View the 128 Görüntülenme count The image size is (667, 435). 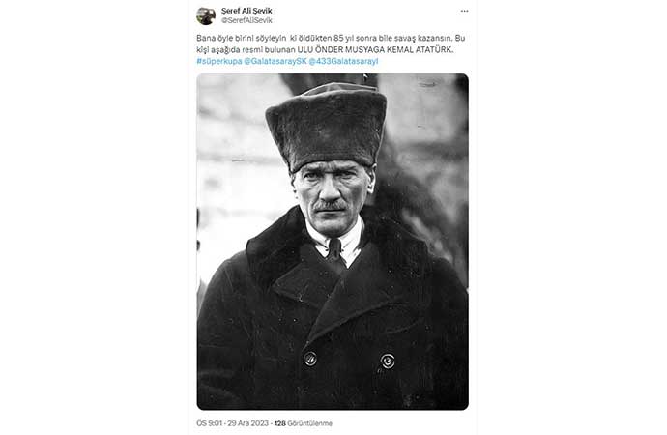pyautogui.click(x=304, y=423)
